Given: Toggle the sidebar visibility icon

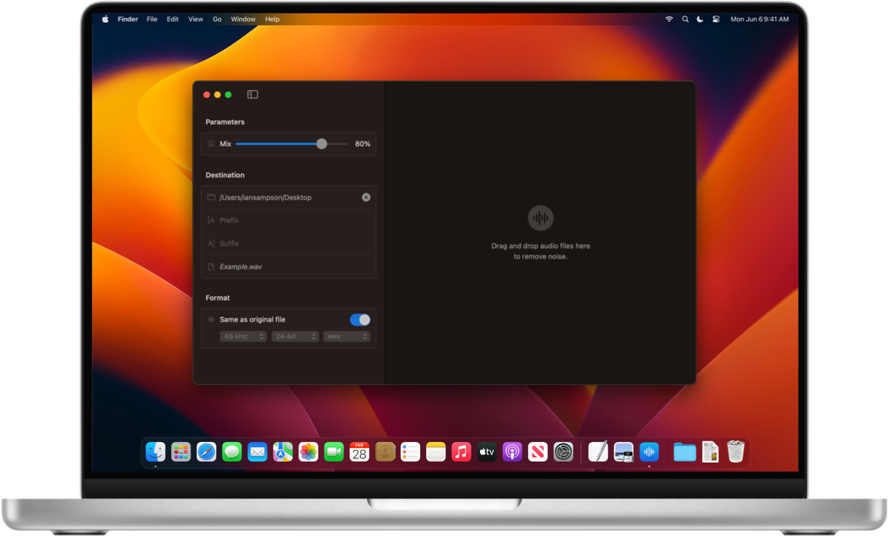Looking at the screenshot, I should click(x=253, y=94).
